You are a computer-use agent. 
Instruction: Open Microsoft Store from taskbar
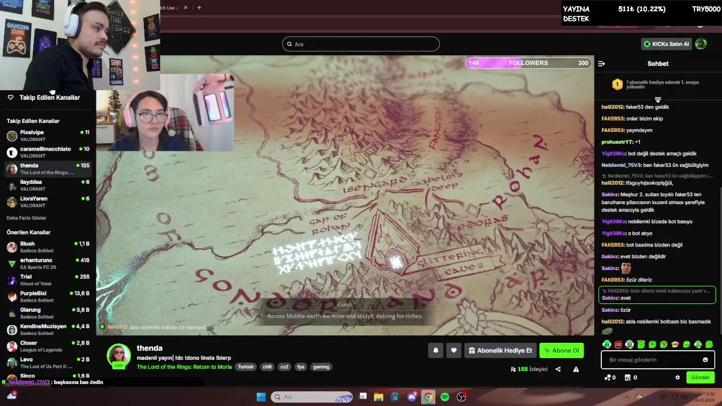pos(395,397)
